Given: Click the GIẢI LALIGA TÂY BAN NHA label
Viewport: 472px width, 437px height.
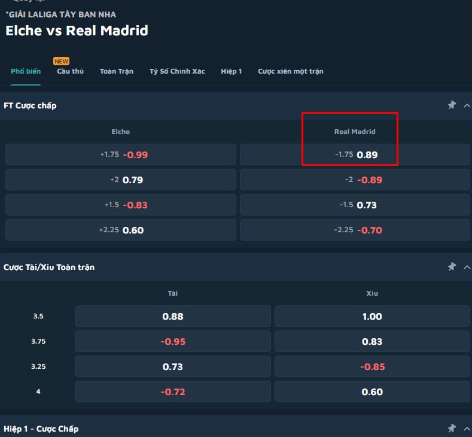Looking at the screenshot, I should [x=61, y=14].
